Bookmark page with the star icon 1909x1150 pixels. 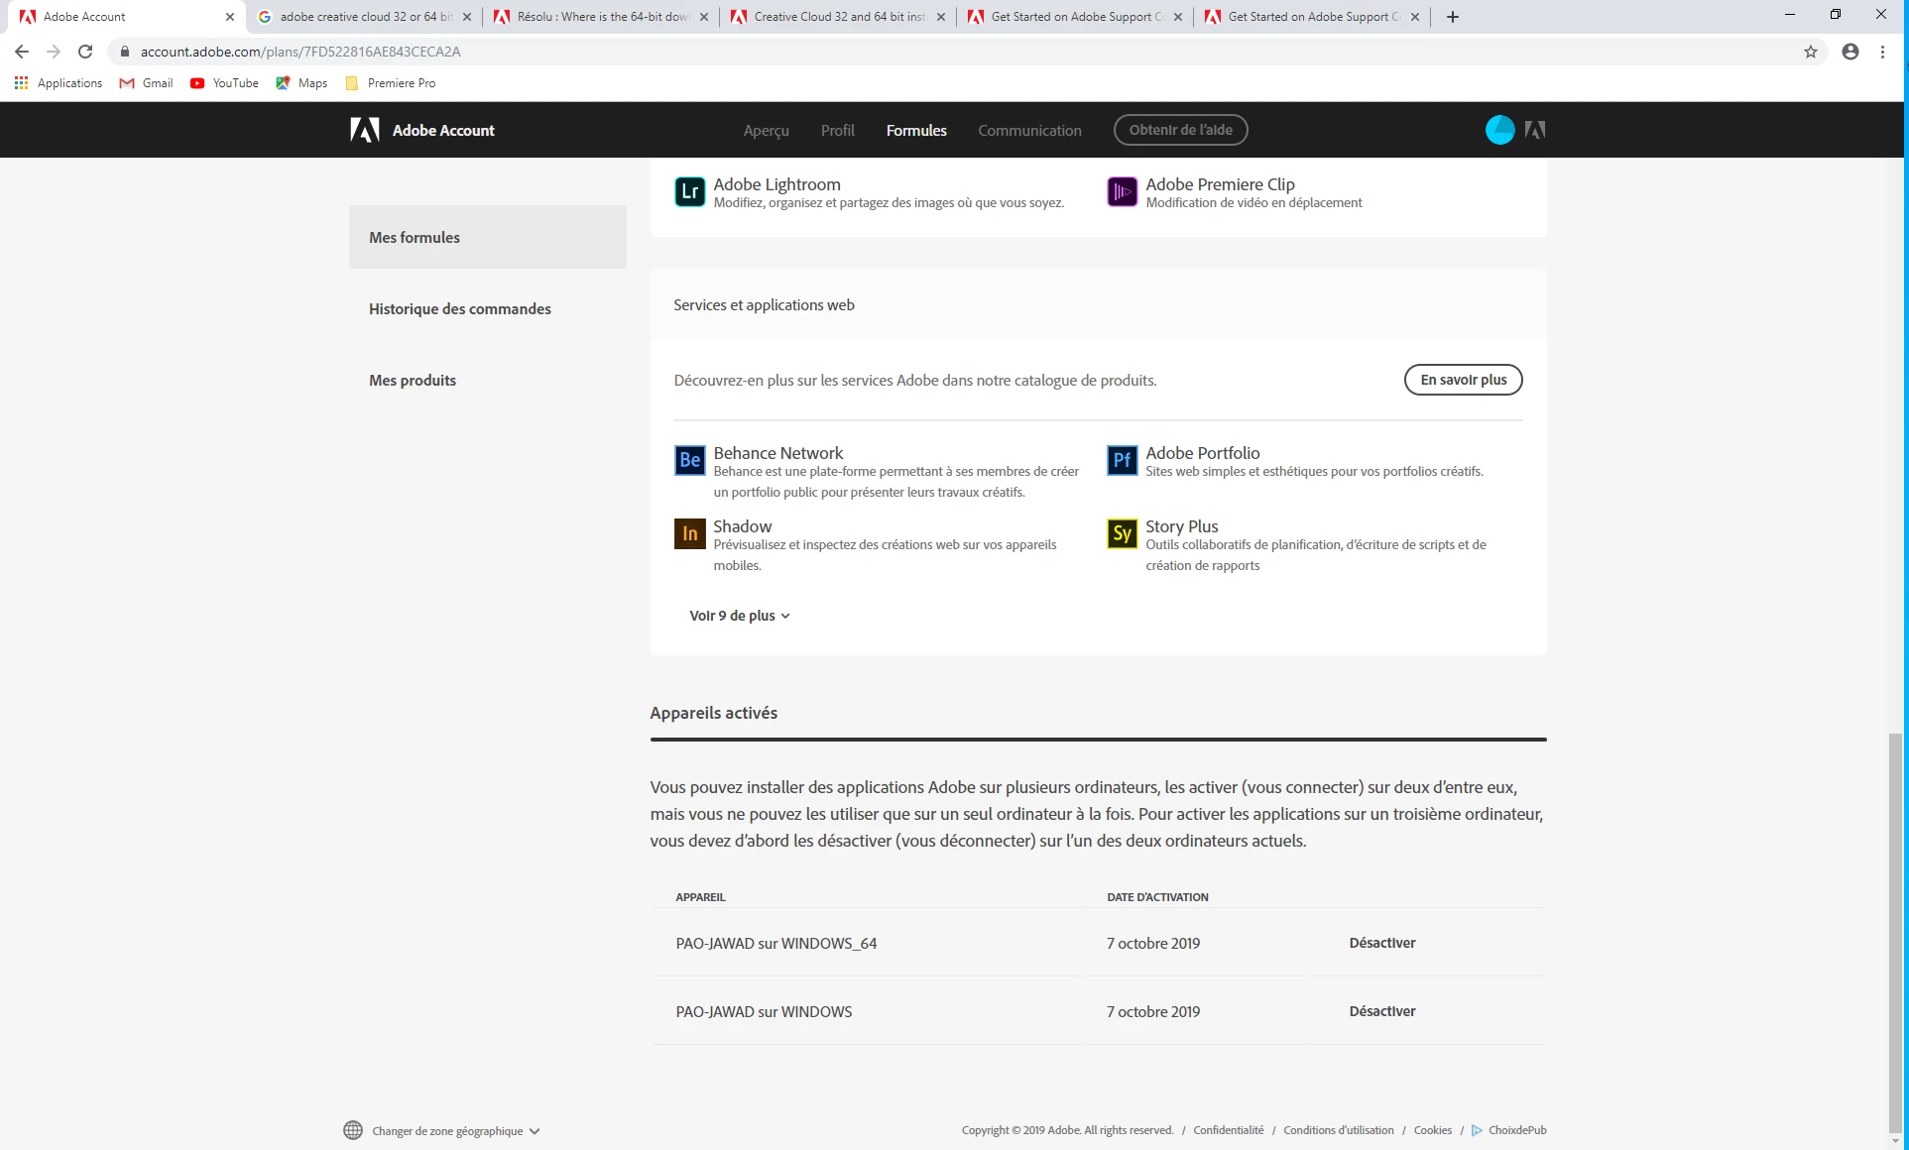1811,52
